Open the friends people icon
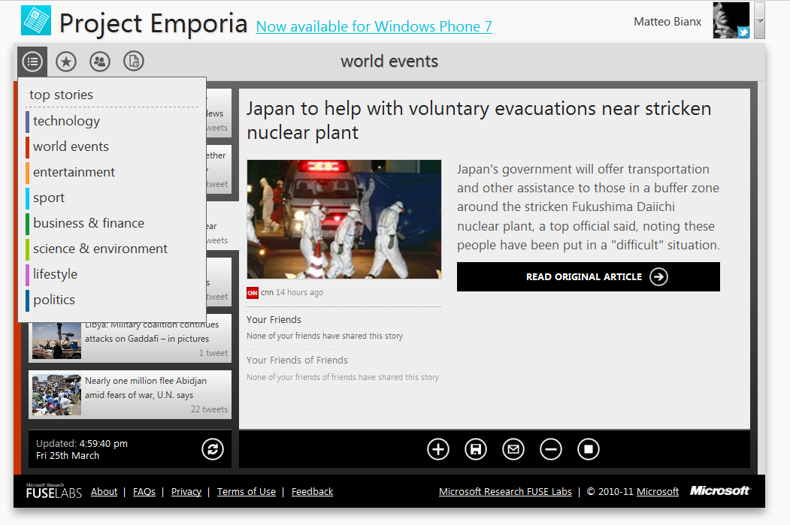This screenshot has height=525, width=790. [100, 62]
